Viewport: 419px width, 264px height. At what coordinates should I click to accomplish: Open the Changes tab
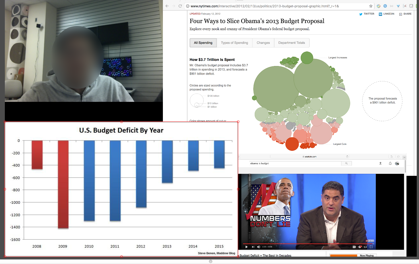click(263, 43)
